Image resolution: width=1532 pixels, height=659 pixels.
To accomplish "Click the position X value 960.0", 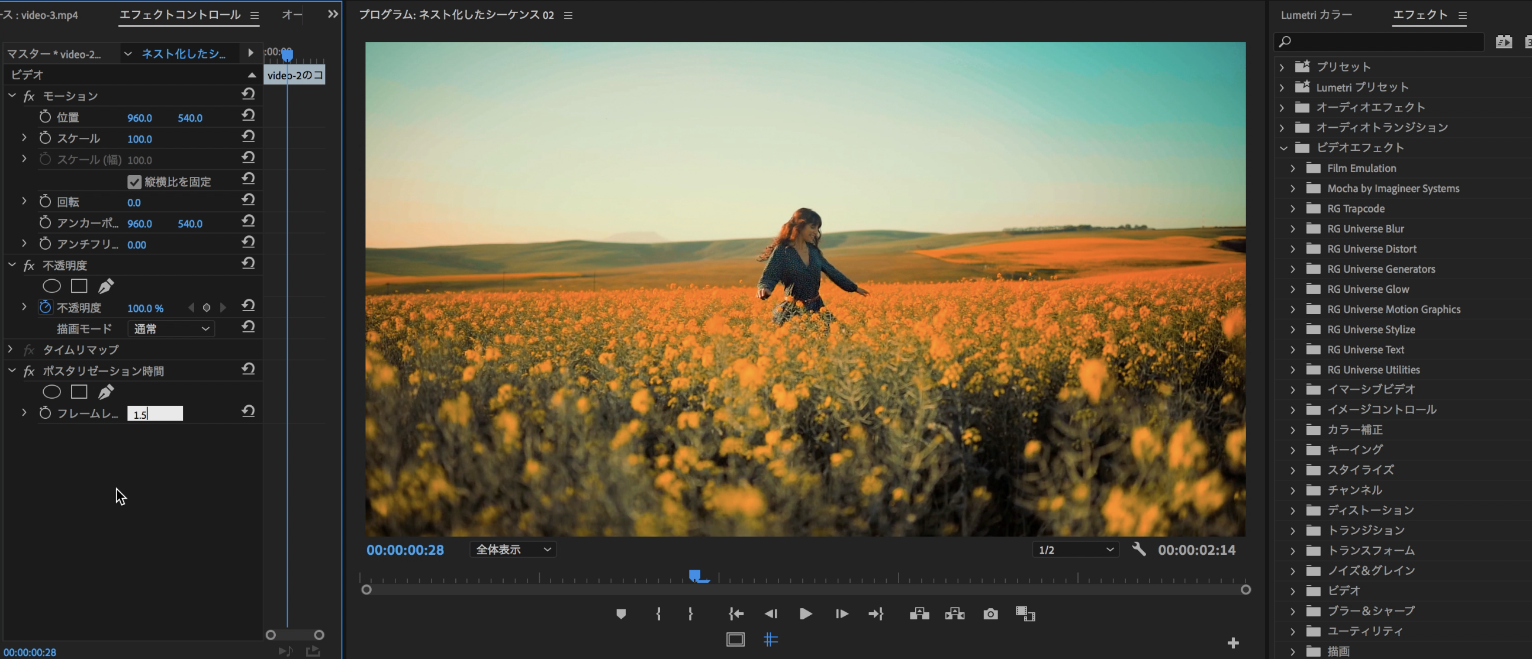I will pos(140,118).
